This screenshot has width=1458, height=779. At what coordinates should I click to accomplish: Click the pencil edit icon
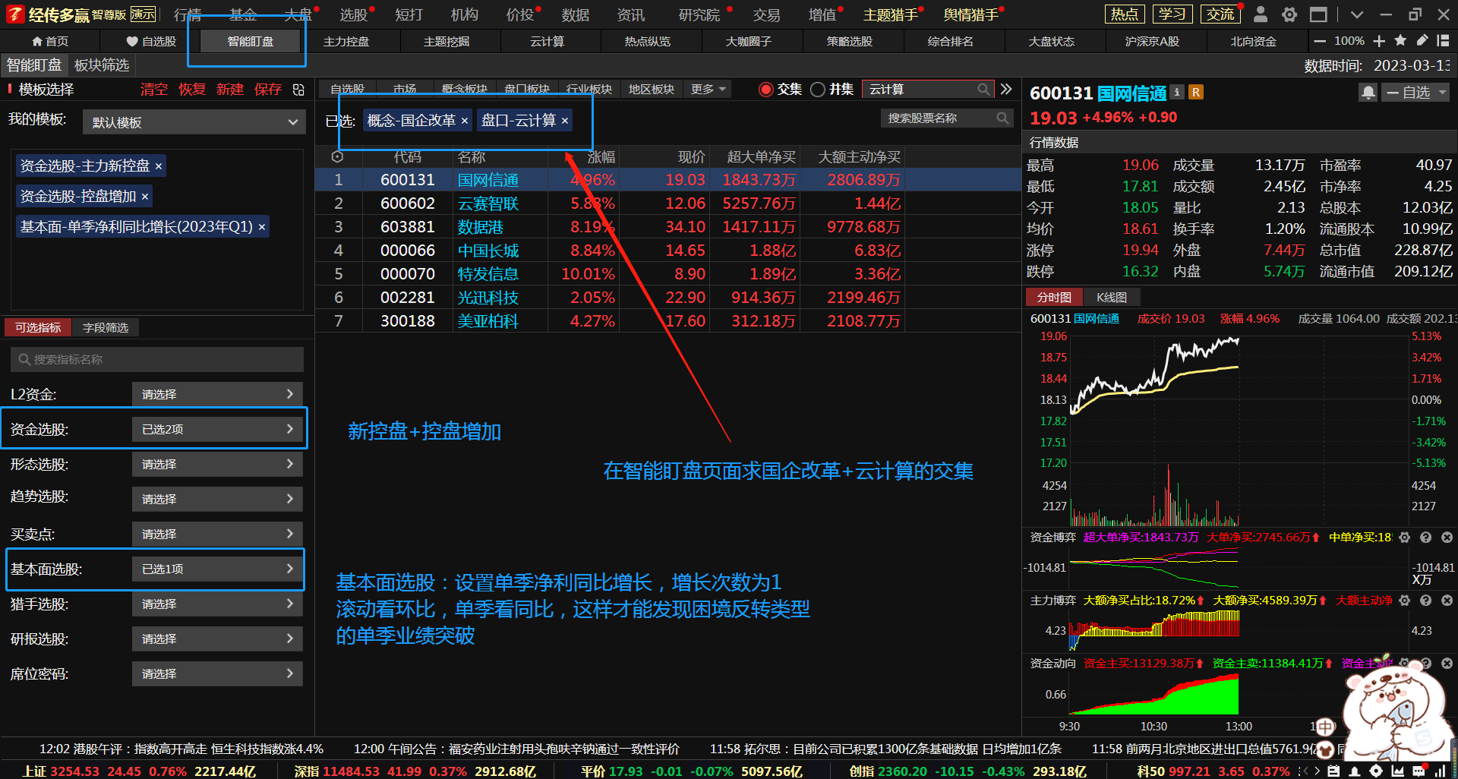point(1422,41)
